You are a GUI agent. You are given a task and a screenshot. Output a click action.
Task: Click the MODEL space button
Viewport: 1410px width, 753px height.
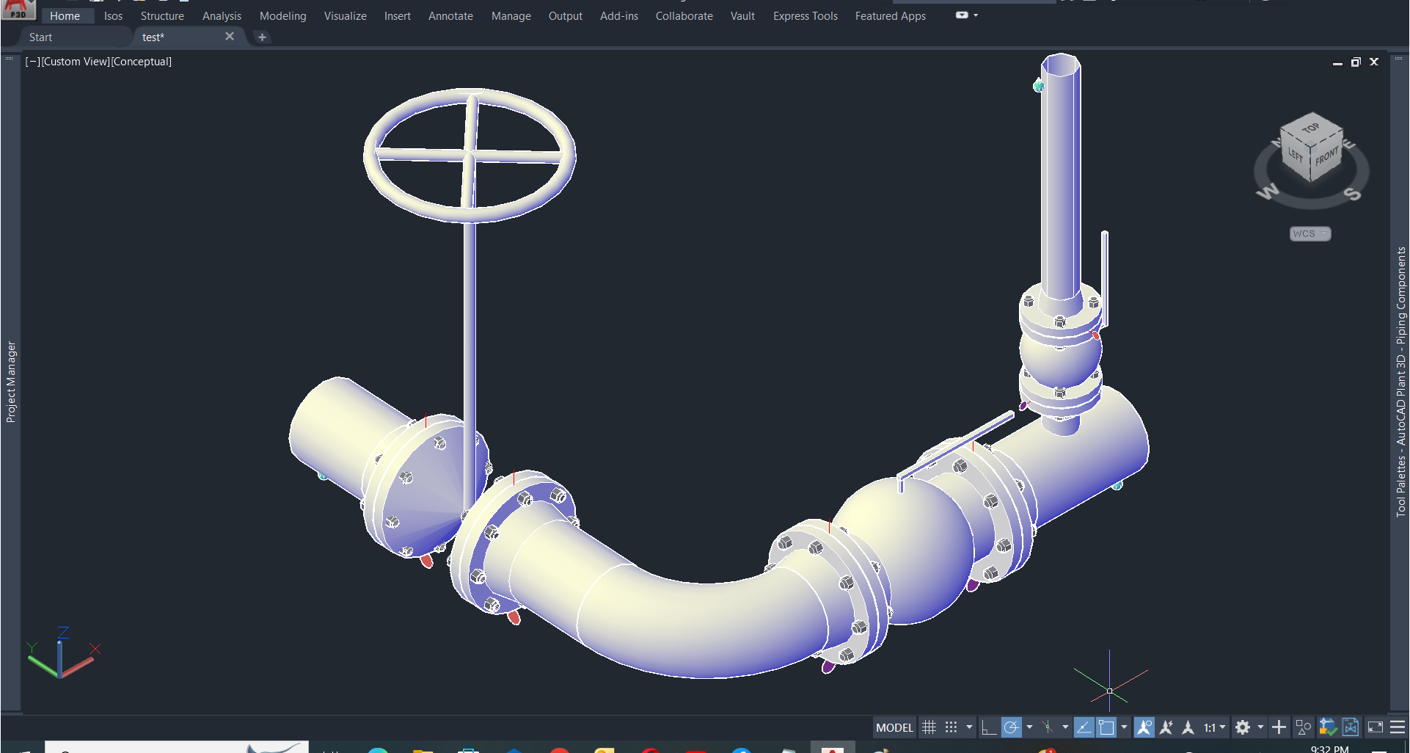click(x=894, y=727)
